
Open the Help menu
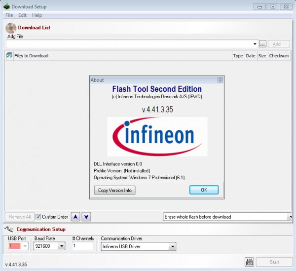37,15
